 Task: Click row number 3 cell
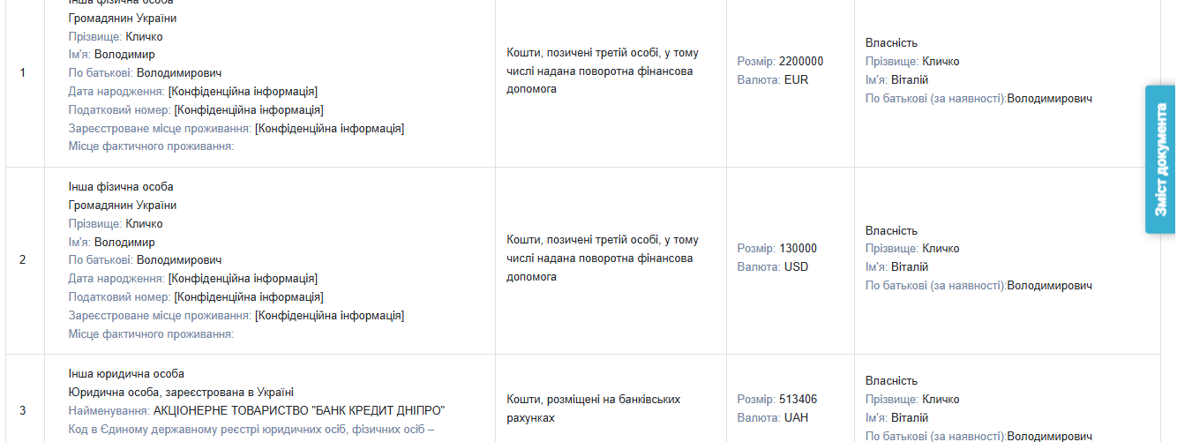pos(23,410)
